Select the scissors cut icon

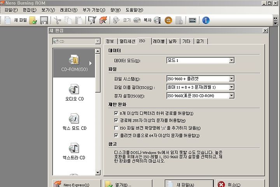[x=57, y=20]
